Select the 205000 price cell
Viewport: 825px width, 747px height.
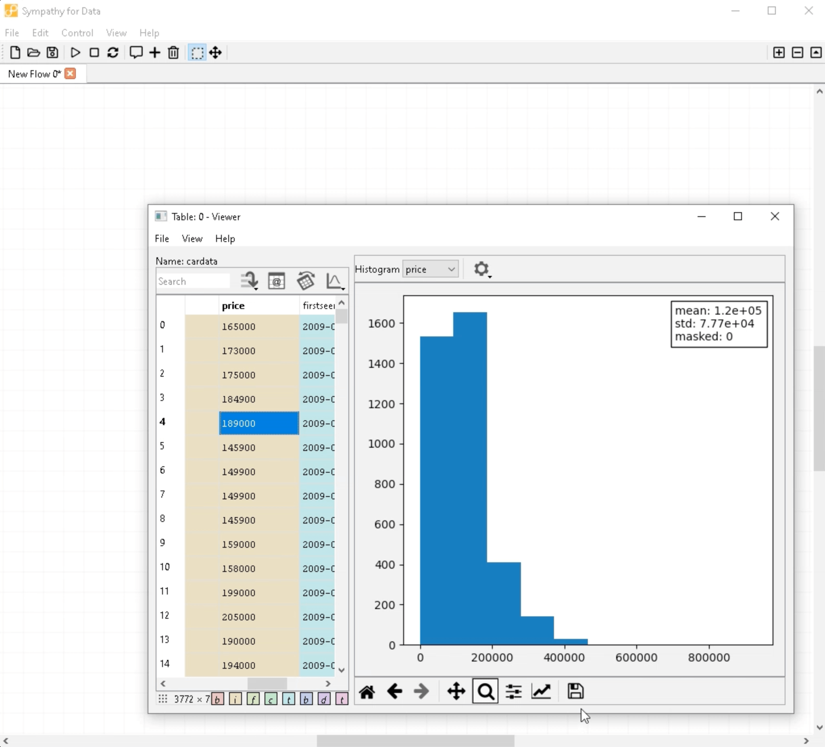259,617
